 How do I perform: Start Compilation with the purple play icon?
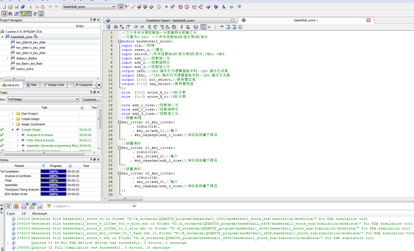click(166, 7)
